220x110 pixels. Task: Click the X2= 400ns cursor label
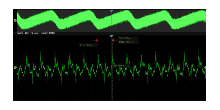[119, 65]
